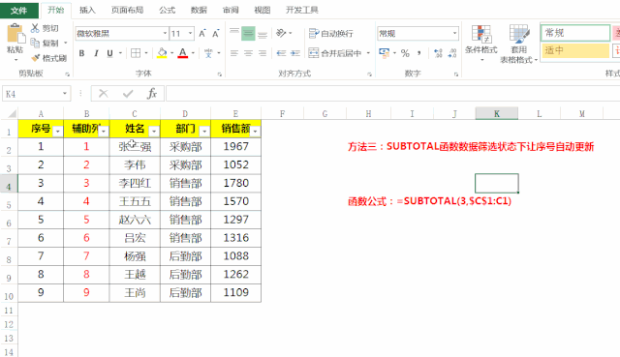This screenshot has width=620, height=357.
Task: Click the text orientation icon
Action: (281, 33)
